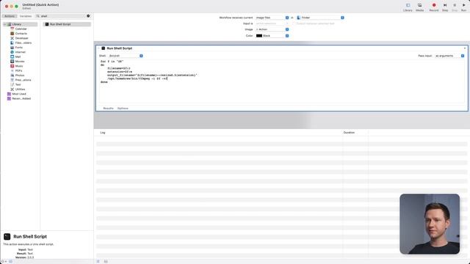Open the Pass input dropdown
The width and height of the screenshot is (470, 264).
click(x=449, y=56)
